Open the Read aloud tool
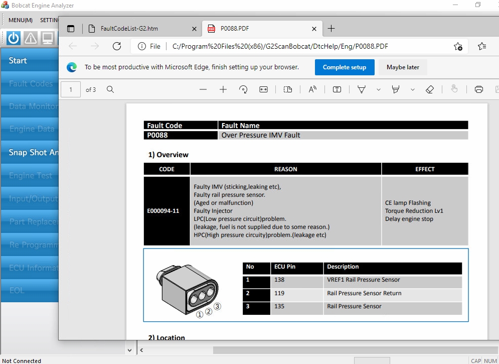Screen dimensions: 499x364 (312, 89)
